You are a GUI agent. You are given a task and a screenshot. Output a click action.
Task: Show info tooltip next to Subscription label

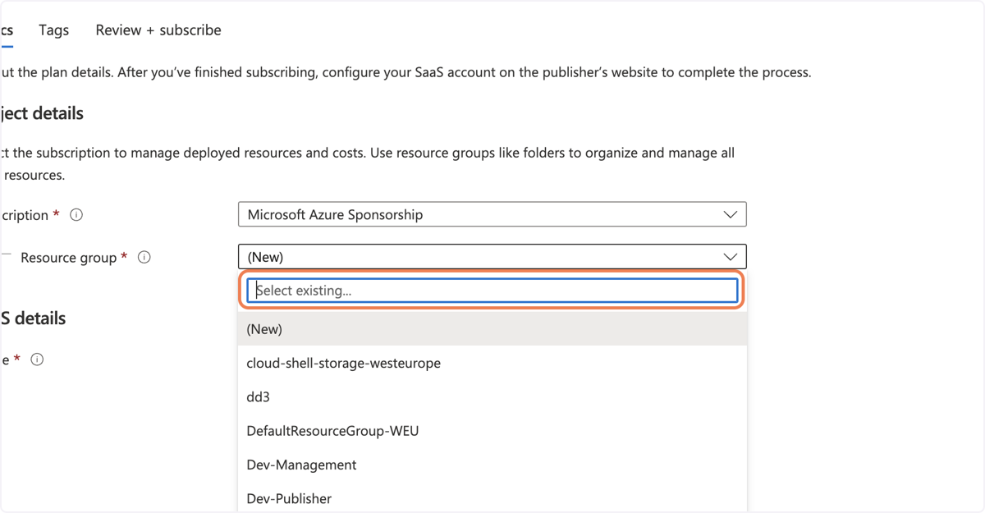click(x=76, y=215)
